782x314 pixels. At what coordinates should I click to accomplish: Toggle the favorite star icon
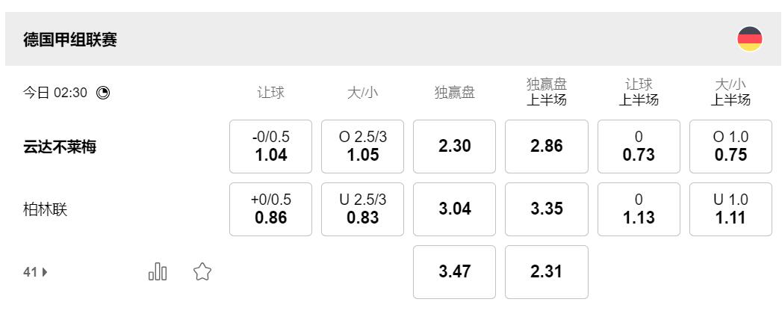(202, 272)
